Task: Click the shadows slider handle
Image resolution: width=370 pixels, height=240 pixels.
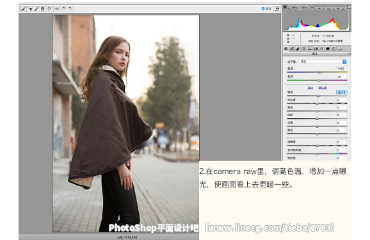Action: click(317, 119)
